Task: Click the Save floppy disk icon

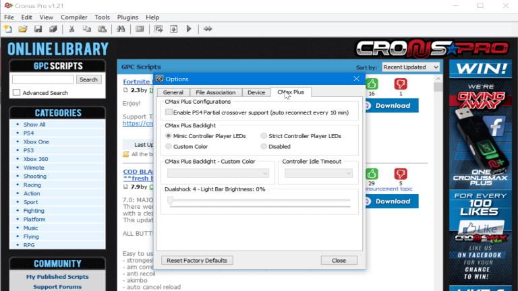Action: [38, 29]
